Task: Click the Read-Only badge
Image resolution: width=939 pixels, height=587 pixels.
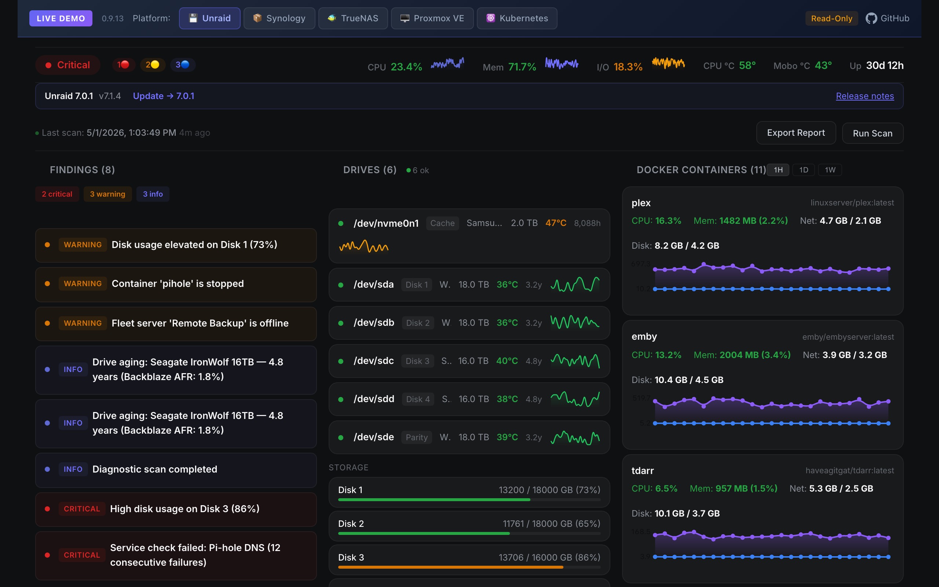Action: pos(831,18)
